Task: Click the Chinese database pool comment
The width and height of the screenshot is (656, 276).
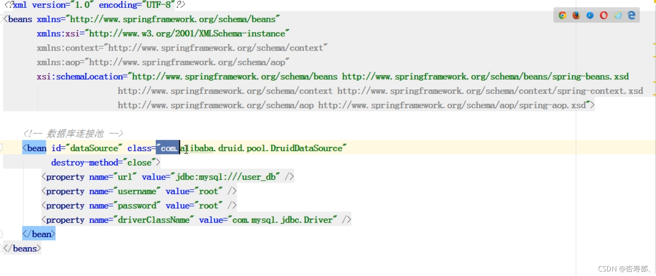Action: 73,133
